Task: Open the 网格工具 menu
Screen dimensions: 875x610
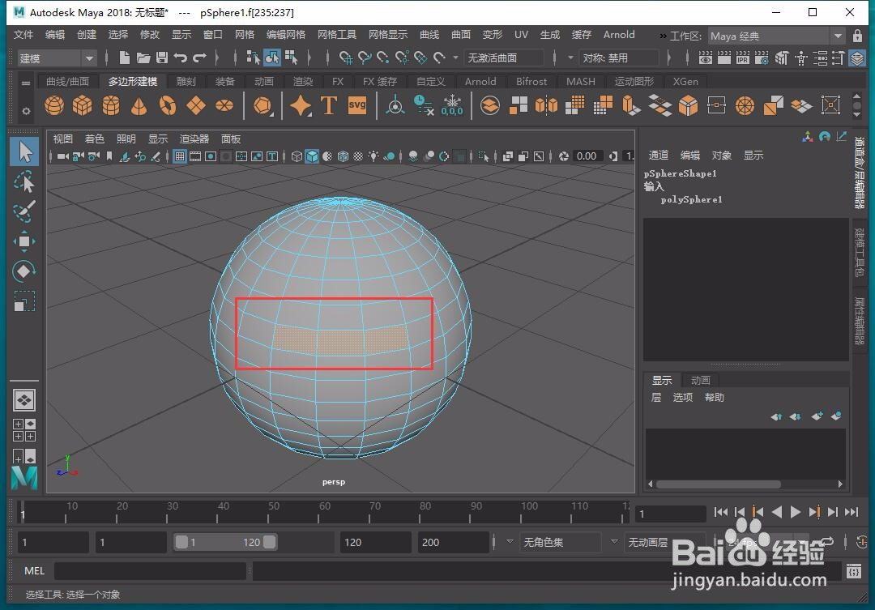Action: (337, 35)
